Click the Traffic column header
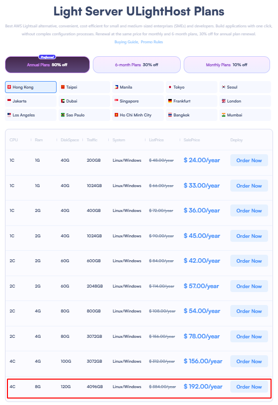This screenshot has width=278, height=405. 92,140
